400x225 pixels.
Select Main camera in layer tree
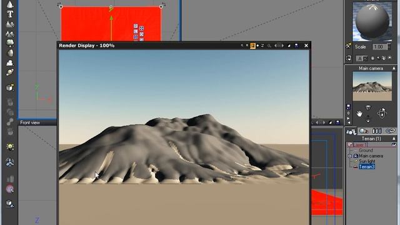coord(371,156)
